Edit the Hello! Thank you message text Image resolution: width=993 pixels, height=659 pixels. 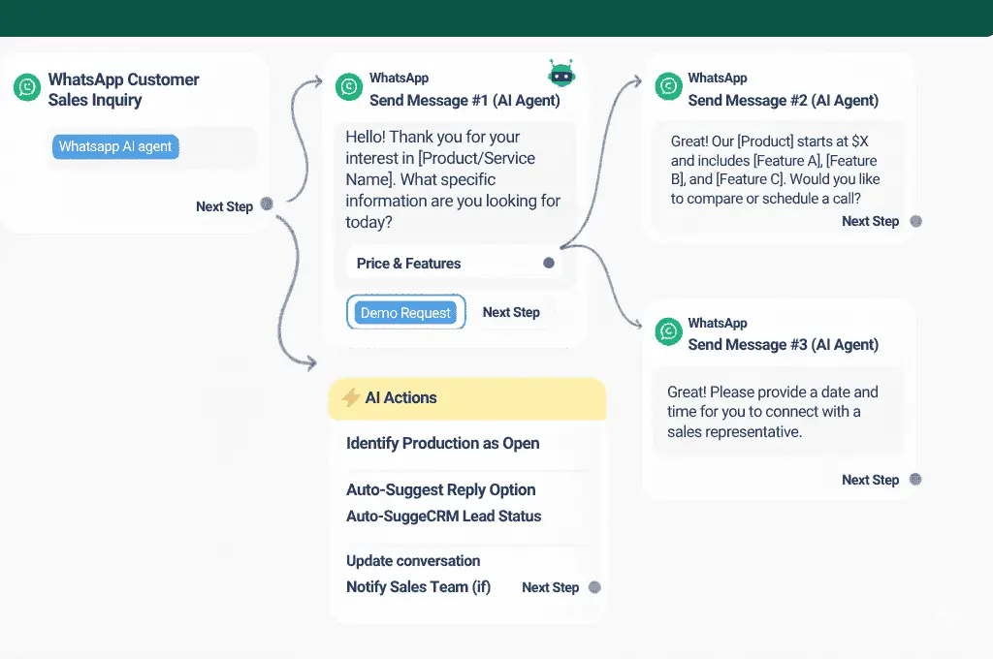[x=454, y=179]
